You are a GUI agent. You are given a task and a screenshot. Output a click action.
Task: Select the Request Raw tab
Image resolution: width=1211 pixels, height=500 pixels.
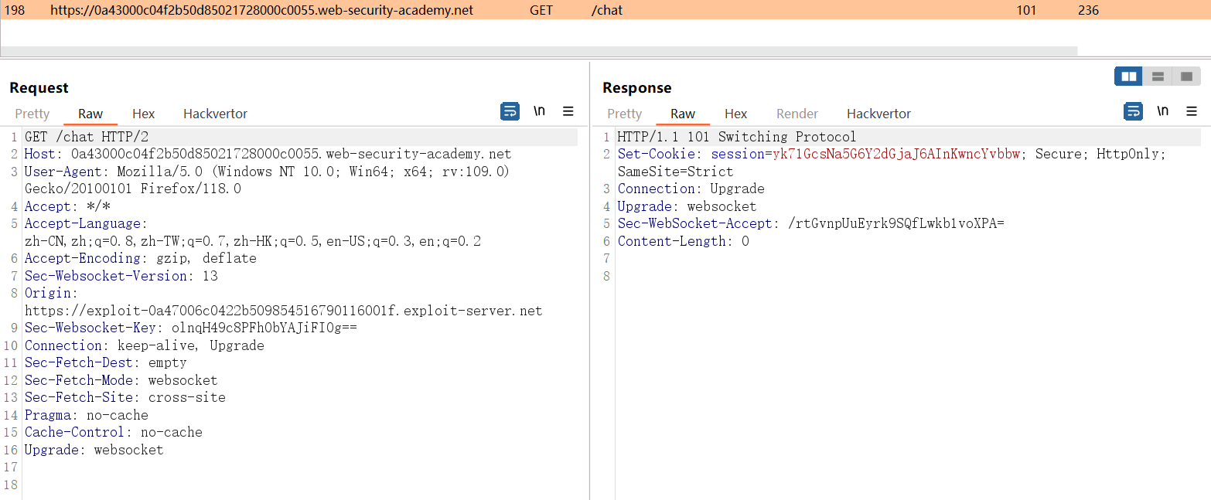coord(90,114)
